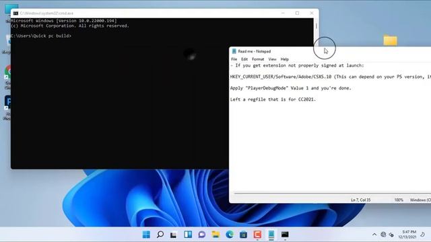Select the yellow folder on the desktop

point(391,40)
